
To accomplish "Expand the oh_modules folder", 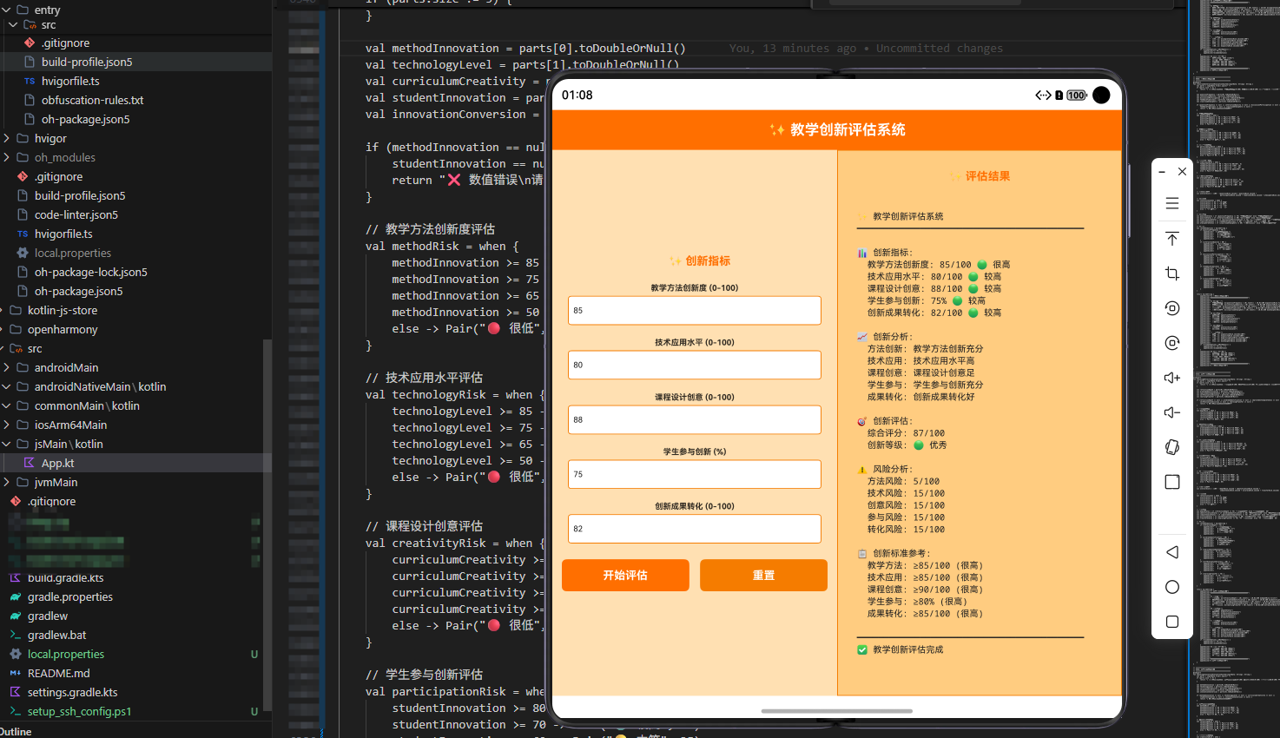I will [7, 157].
